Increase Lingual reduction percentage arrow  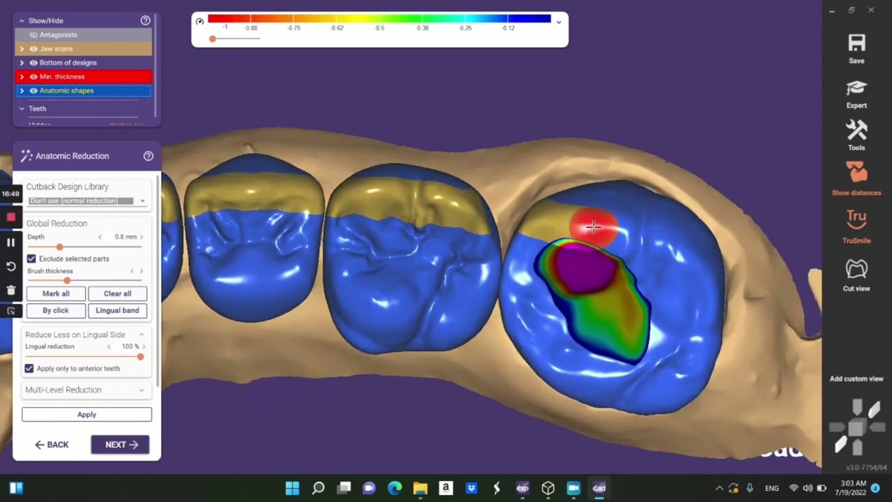[x=144, y=347]
